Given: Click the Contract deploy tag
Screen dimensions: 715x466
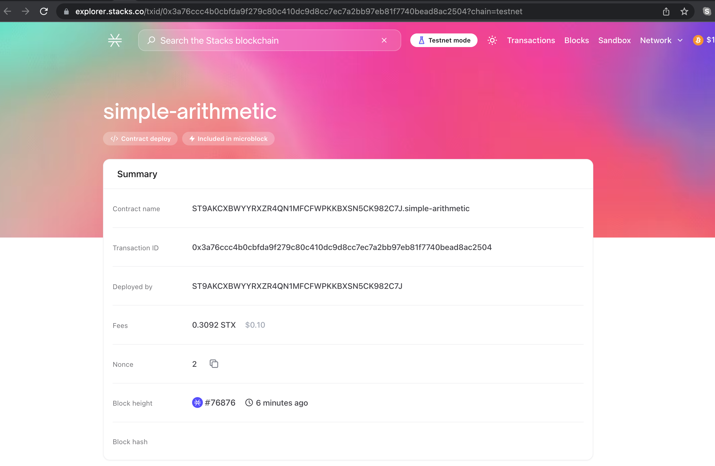Looking at the screenshot, I should [140, 139].
